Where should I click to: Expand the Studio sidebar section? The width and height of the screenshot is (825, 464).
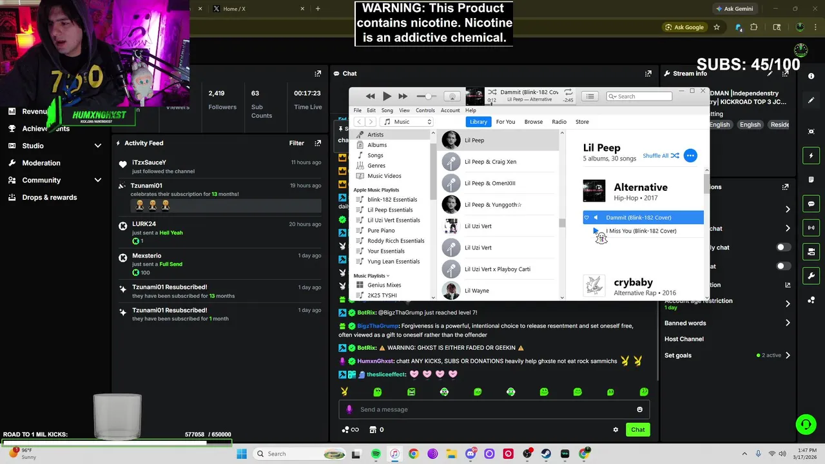98,146
